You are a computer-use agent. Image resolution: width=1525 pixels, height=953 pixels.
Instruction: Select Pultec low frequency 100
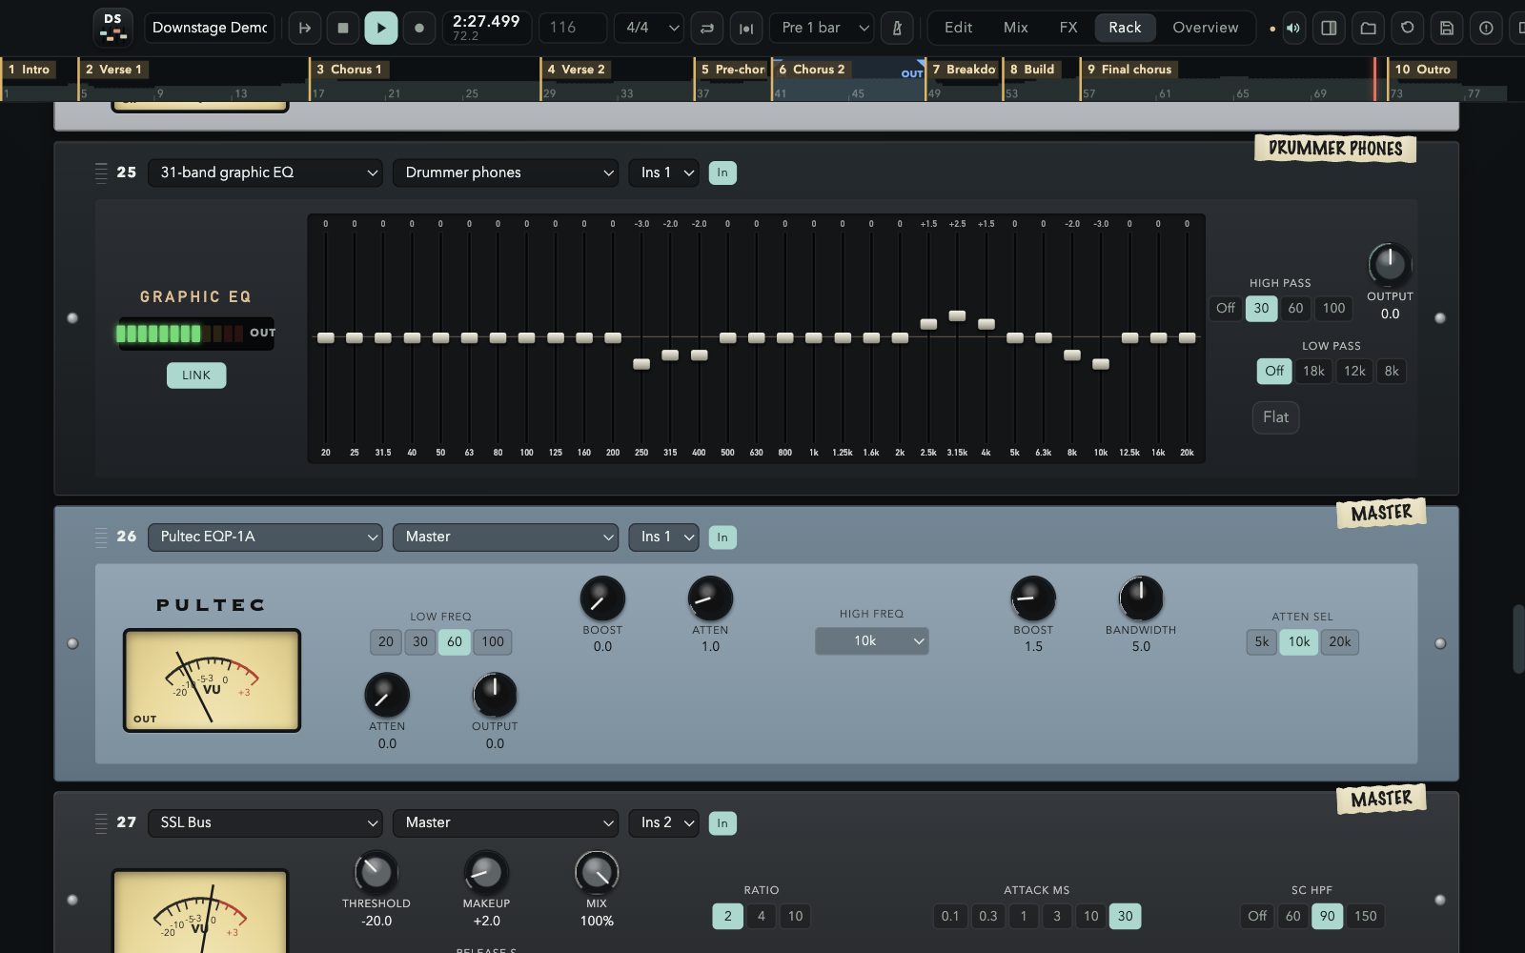point(493,641)
